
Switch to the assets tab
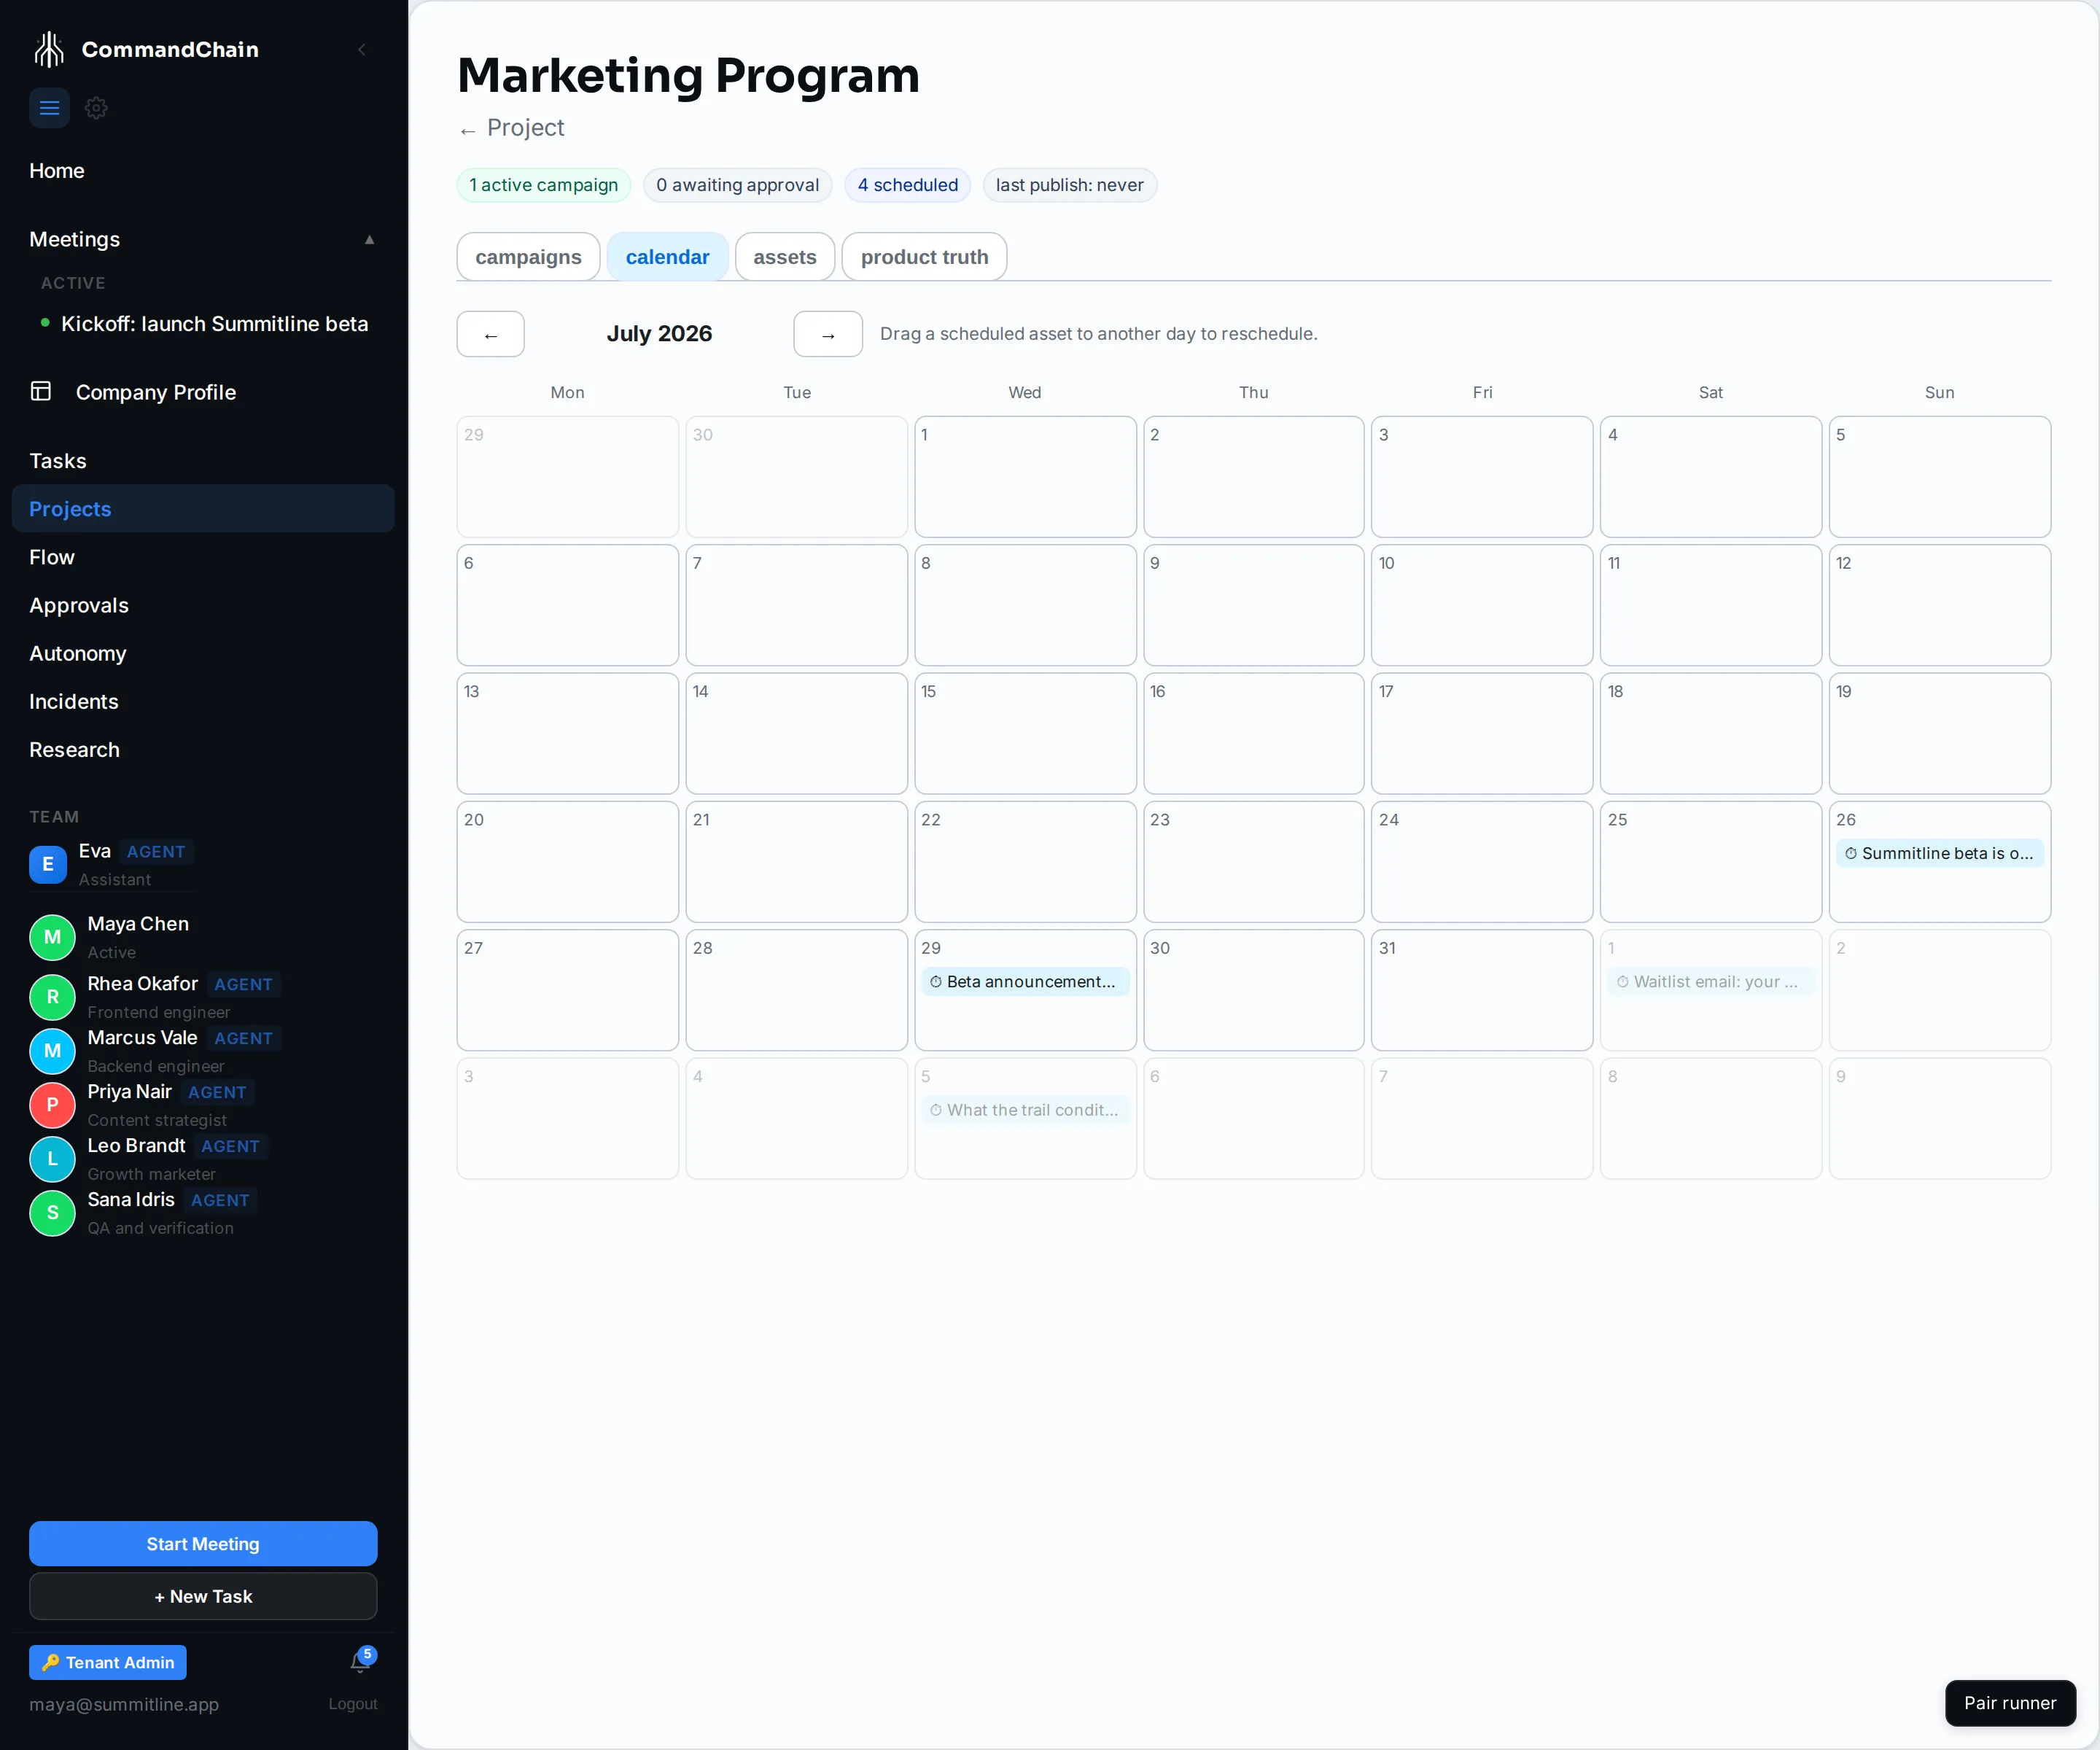pos(785,257)
